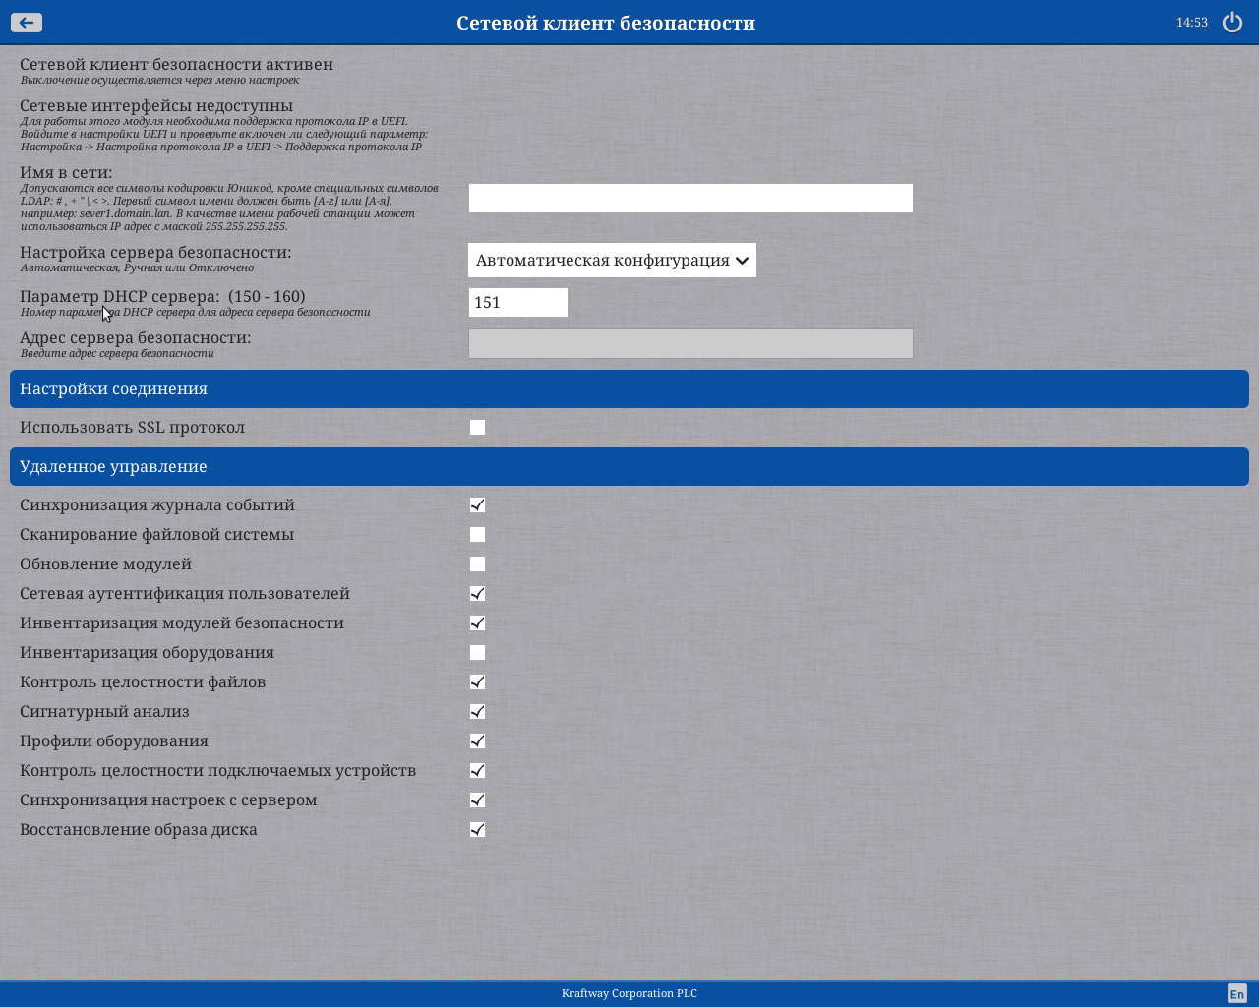Click the DHCP server parameter field
Viewport: 1259px width, 1007px height.
click(518, 303)
